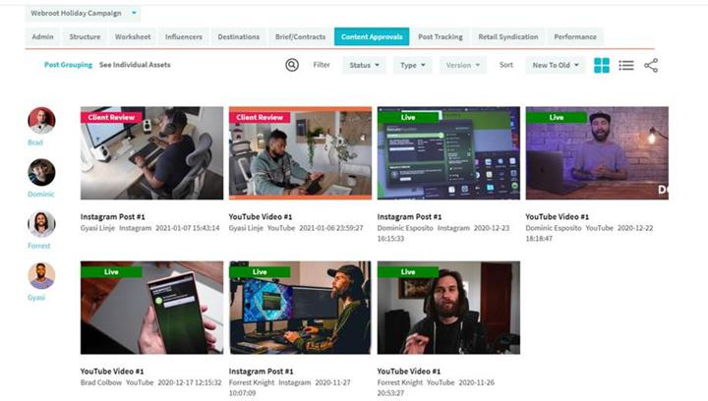This screenshot has width=708, height=401.
Task: Click title 'YouTube Video #1' by Dominic Esposito
Action: pyautogui.click(x=558, y=216)
